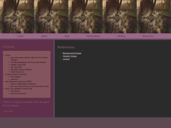The width and height of the screenshot is (171, 128).
Task: Click the 'SS26, Charli xcx' entry
Action: tap(17, 72)
